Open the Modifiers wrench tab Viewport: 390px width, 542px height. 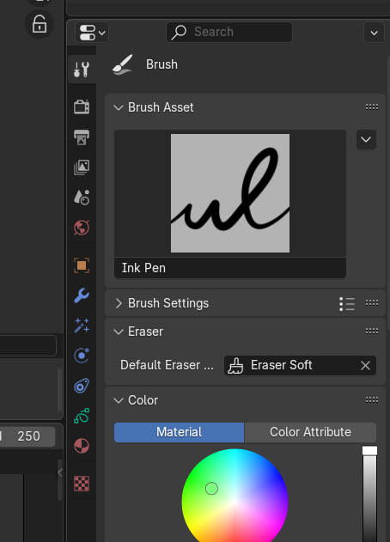[82, 295]
